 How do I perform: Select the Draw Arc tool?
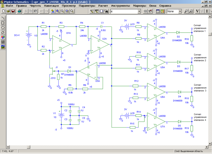click(x=3, y=18)
